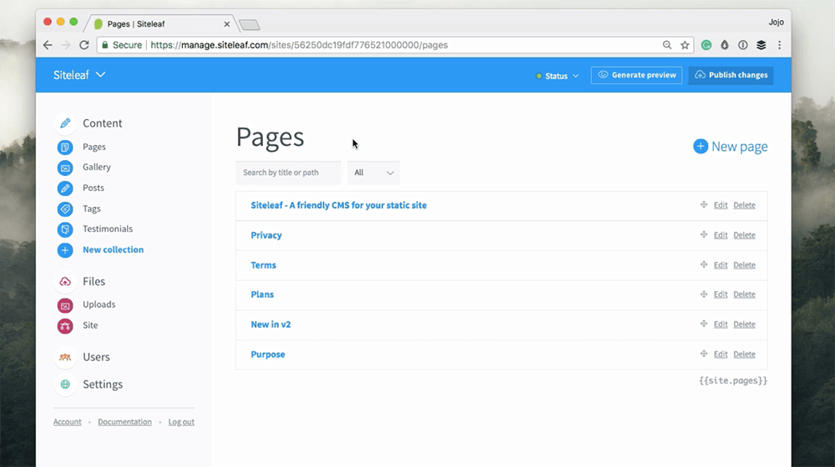Click the drag handle for the Privacy page
Screen dimensions: 835x467
coord(704,235)
